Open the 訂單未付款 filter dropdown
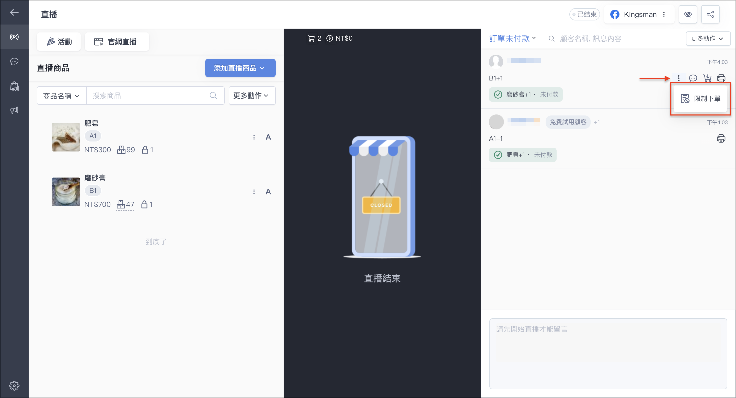Image resolution: width=736 pixels, height=398 pixels. coord(512,39)
